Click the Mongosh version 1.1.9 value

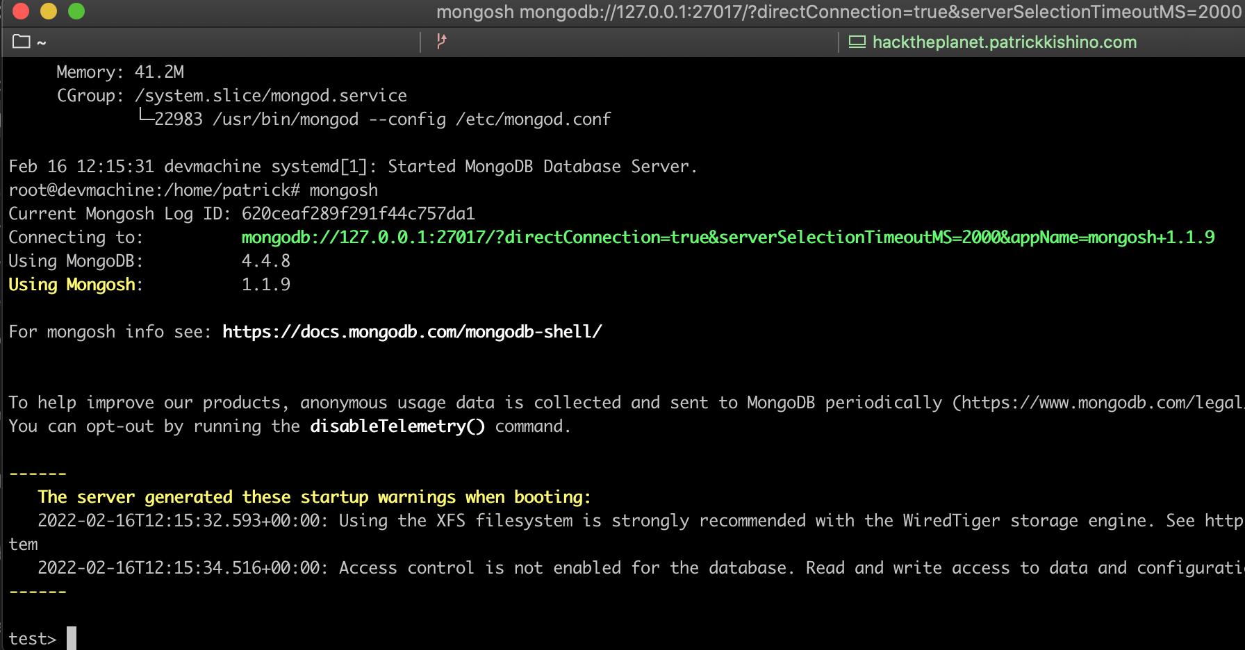[x=266, y=284]
